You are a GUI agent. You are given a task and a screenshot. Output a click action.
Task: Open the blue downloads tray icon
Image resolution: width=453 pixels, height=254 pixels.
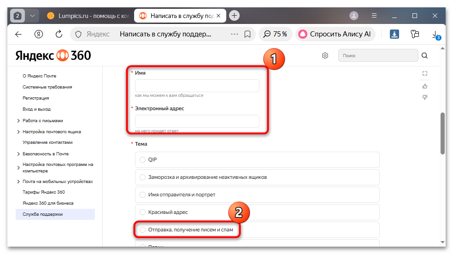(394, 34)
